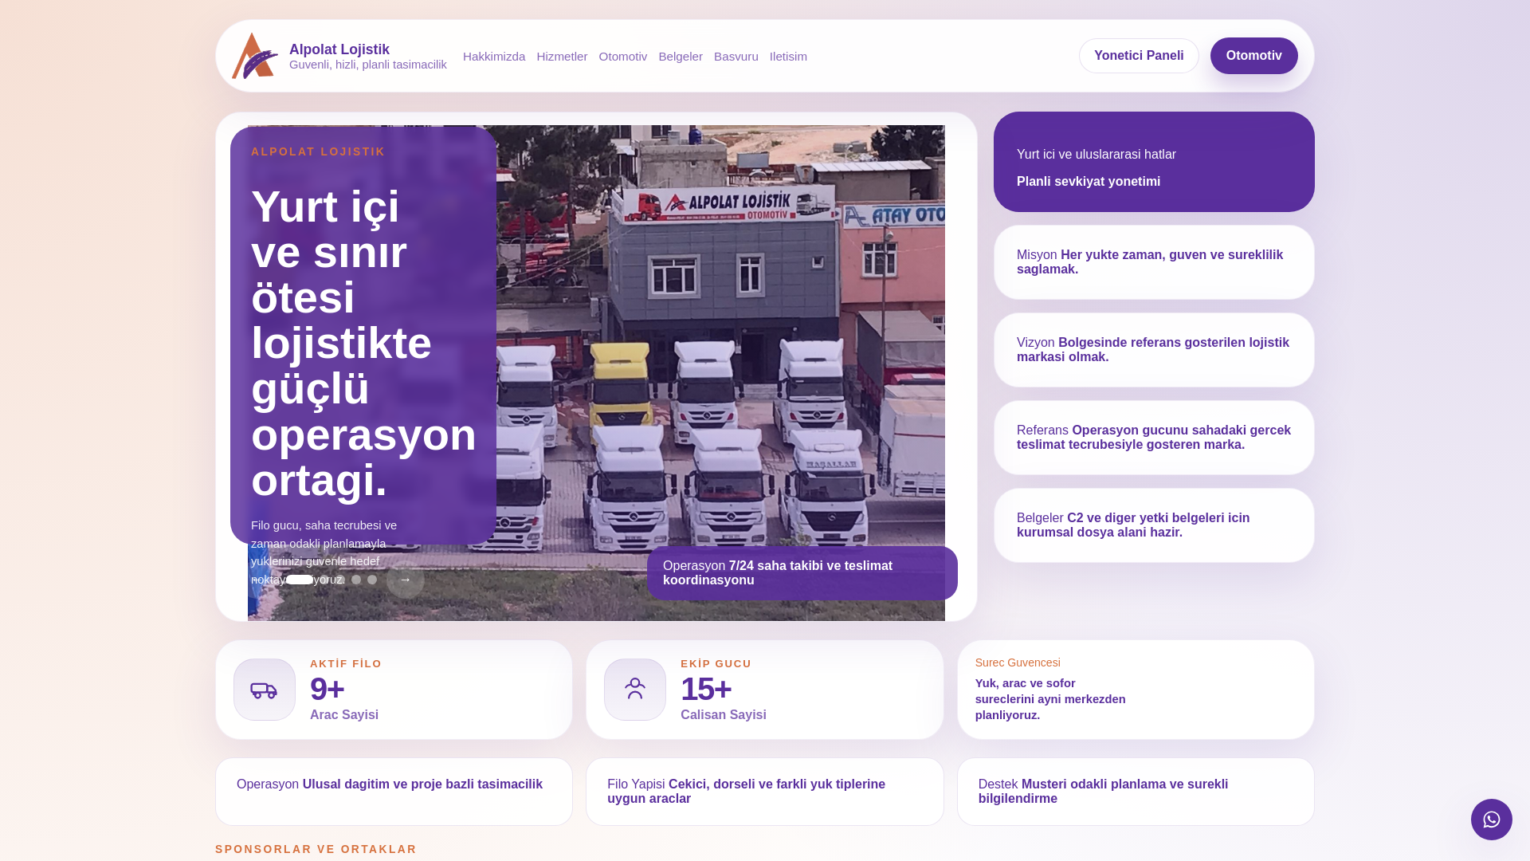Click the EKİP GUCU label
This screenshot has height=861, width=1530.
pyautogui.click(x=716, y=663)
